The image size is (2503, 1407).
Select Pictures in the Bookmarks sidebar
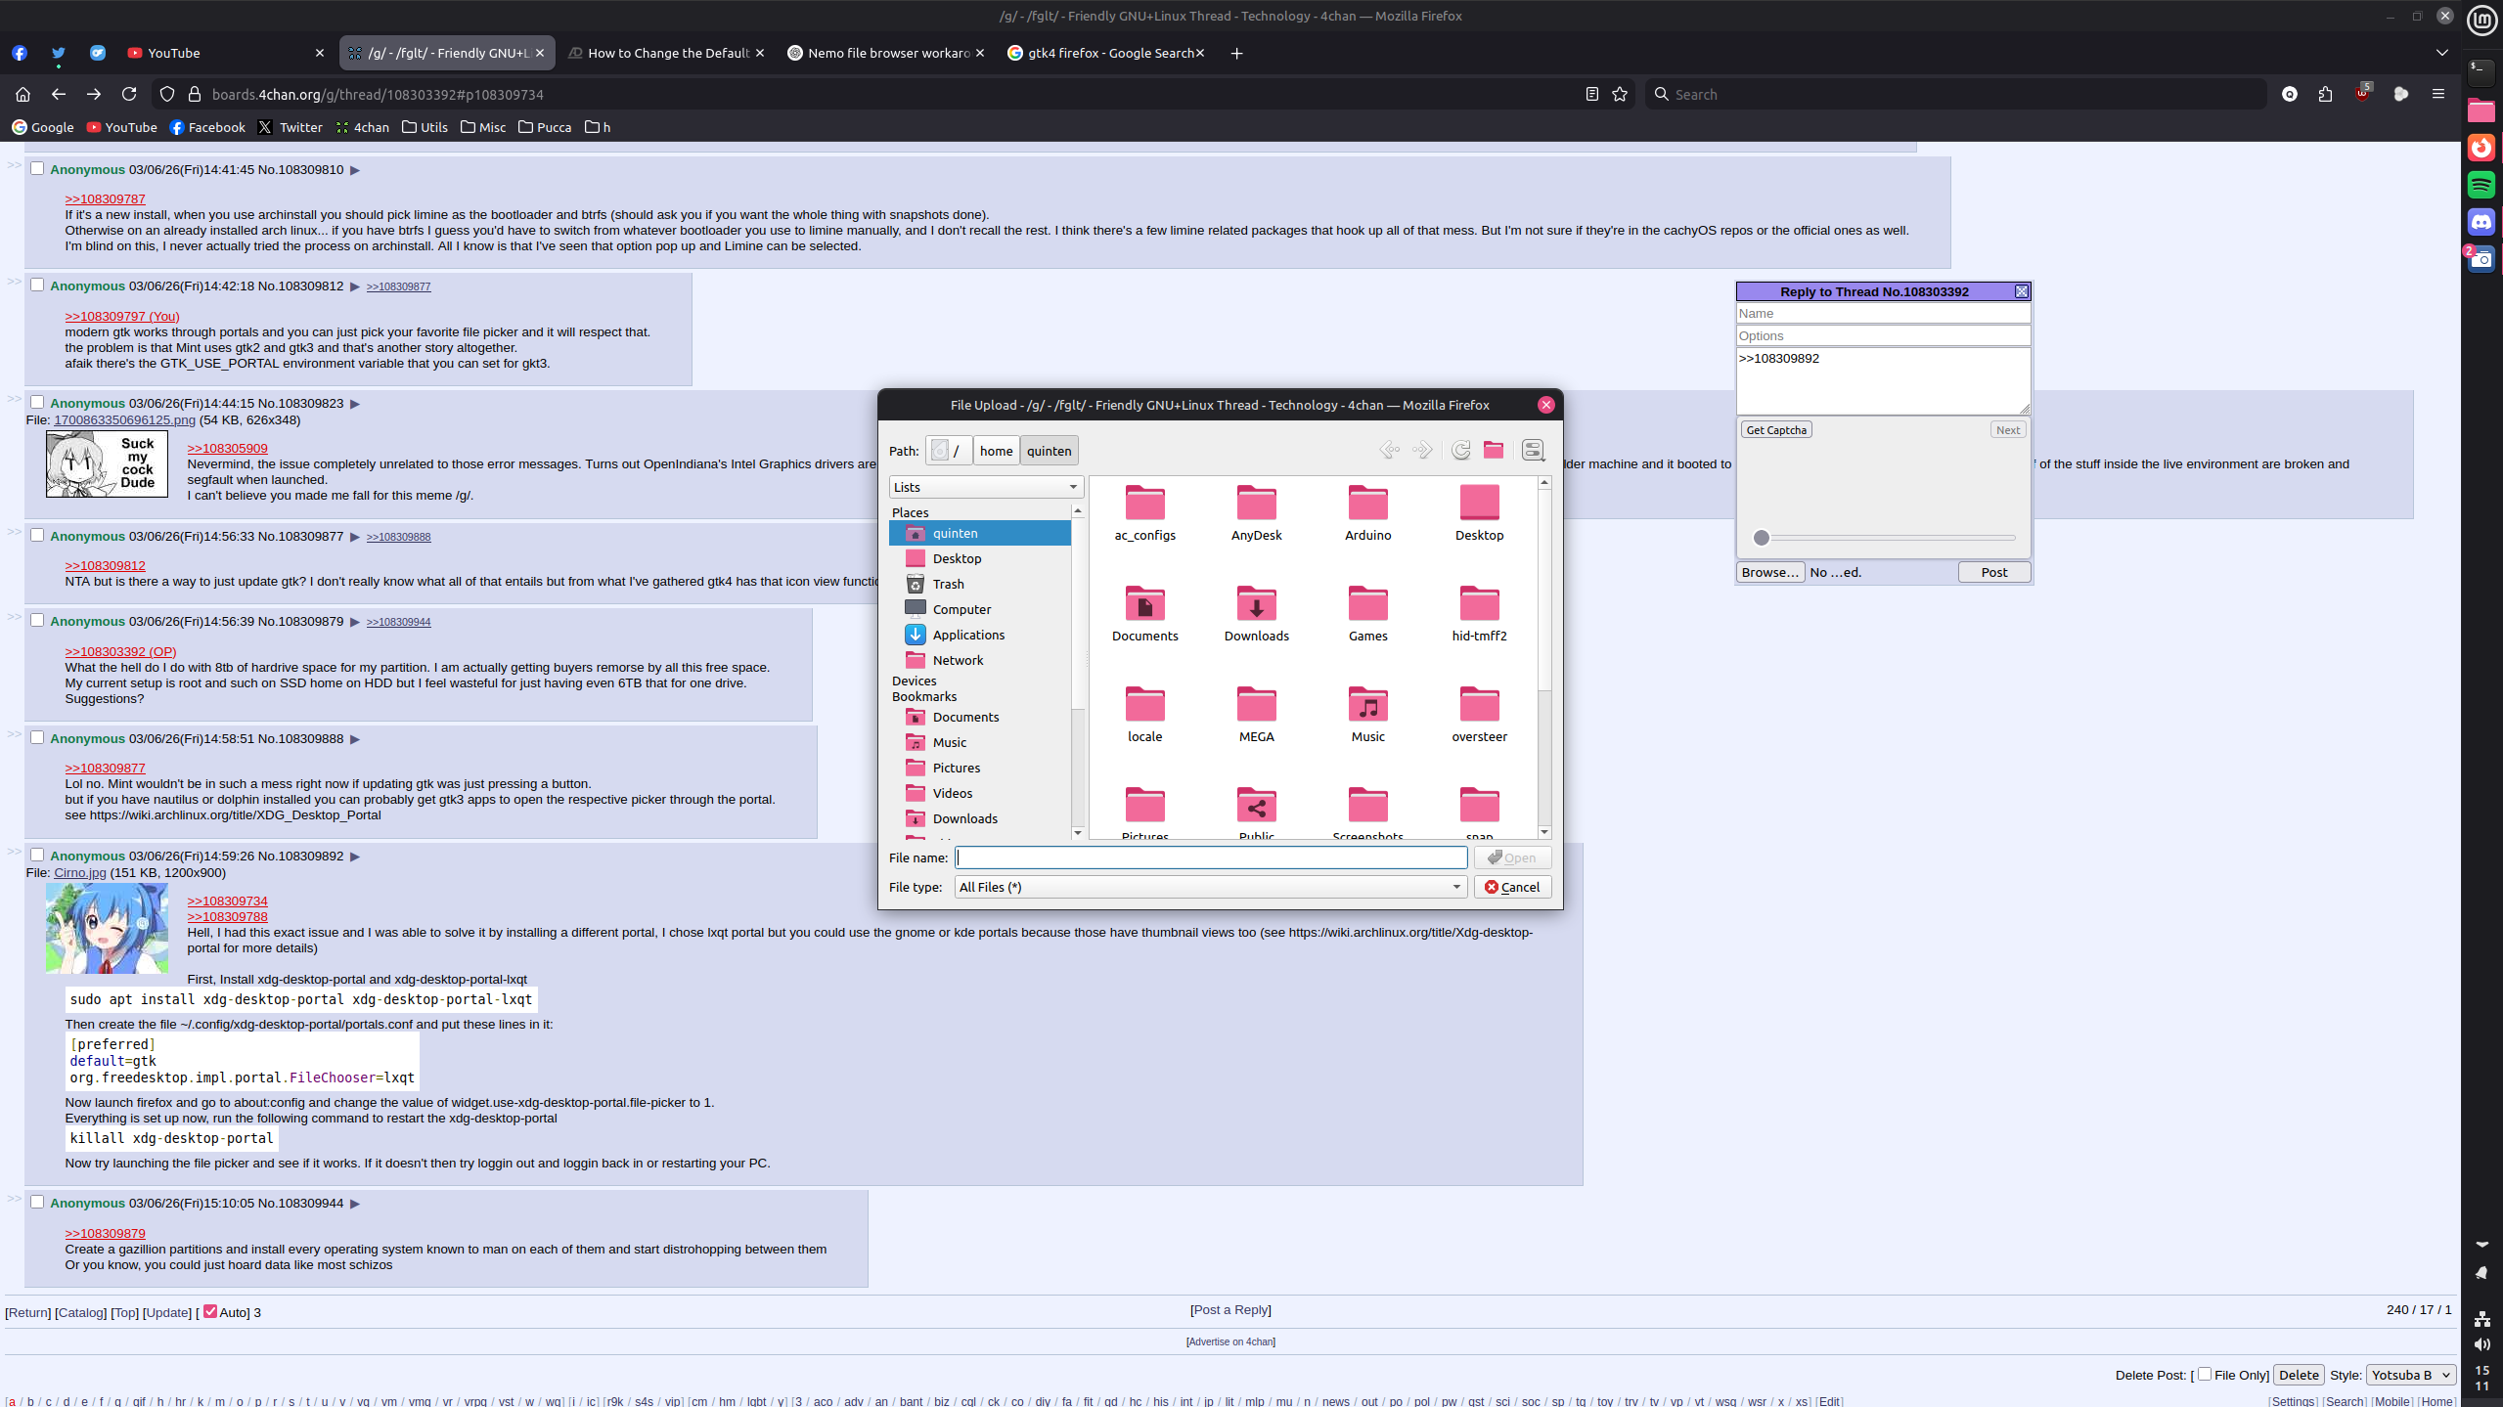956,768
